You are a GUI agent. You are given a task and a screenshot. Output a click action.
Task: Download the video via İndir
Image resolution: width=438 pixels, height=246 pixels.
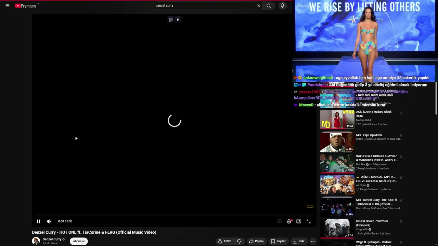pyautogui.click(x=299, y=241)
